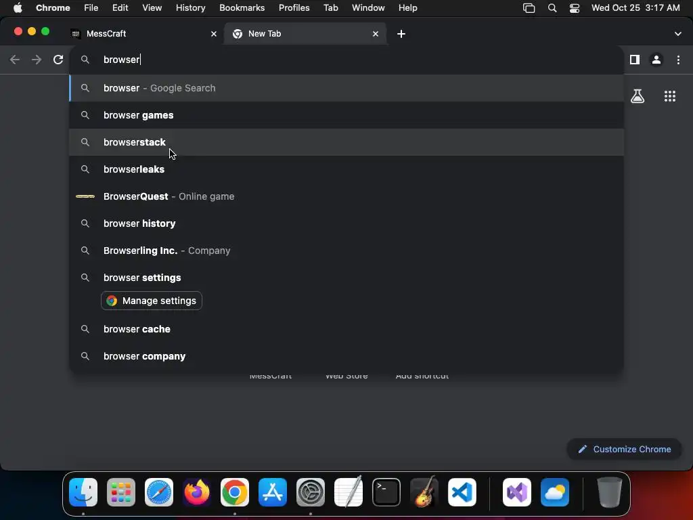
Task: Select 'browser history' suggestion
Action: pyautogui.click(x=346, y=223)
